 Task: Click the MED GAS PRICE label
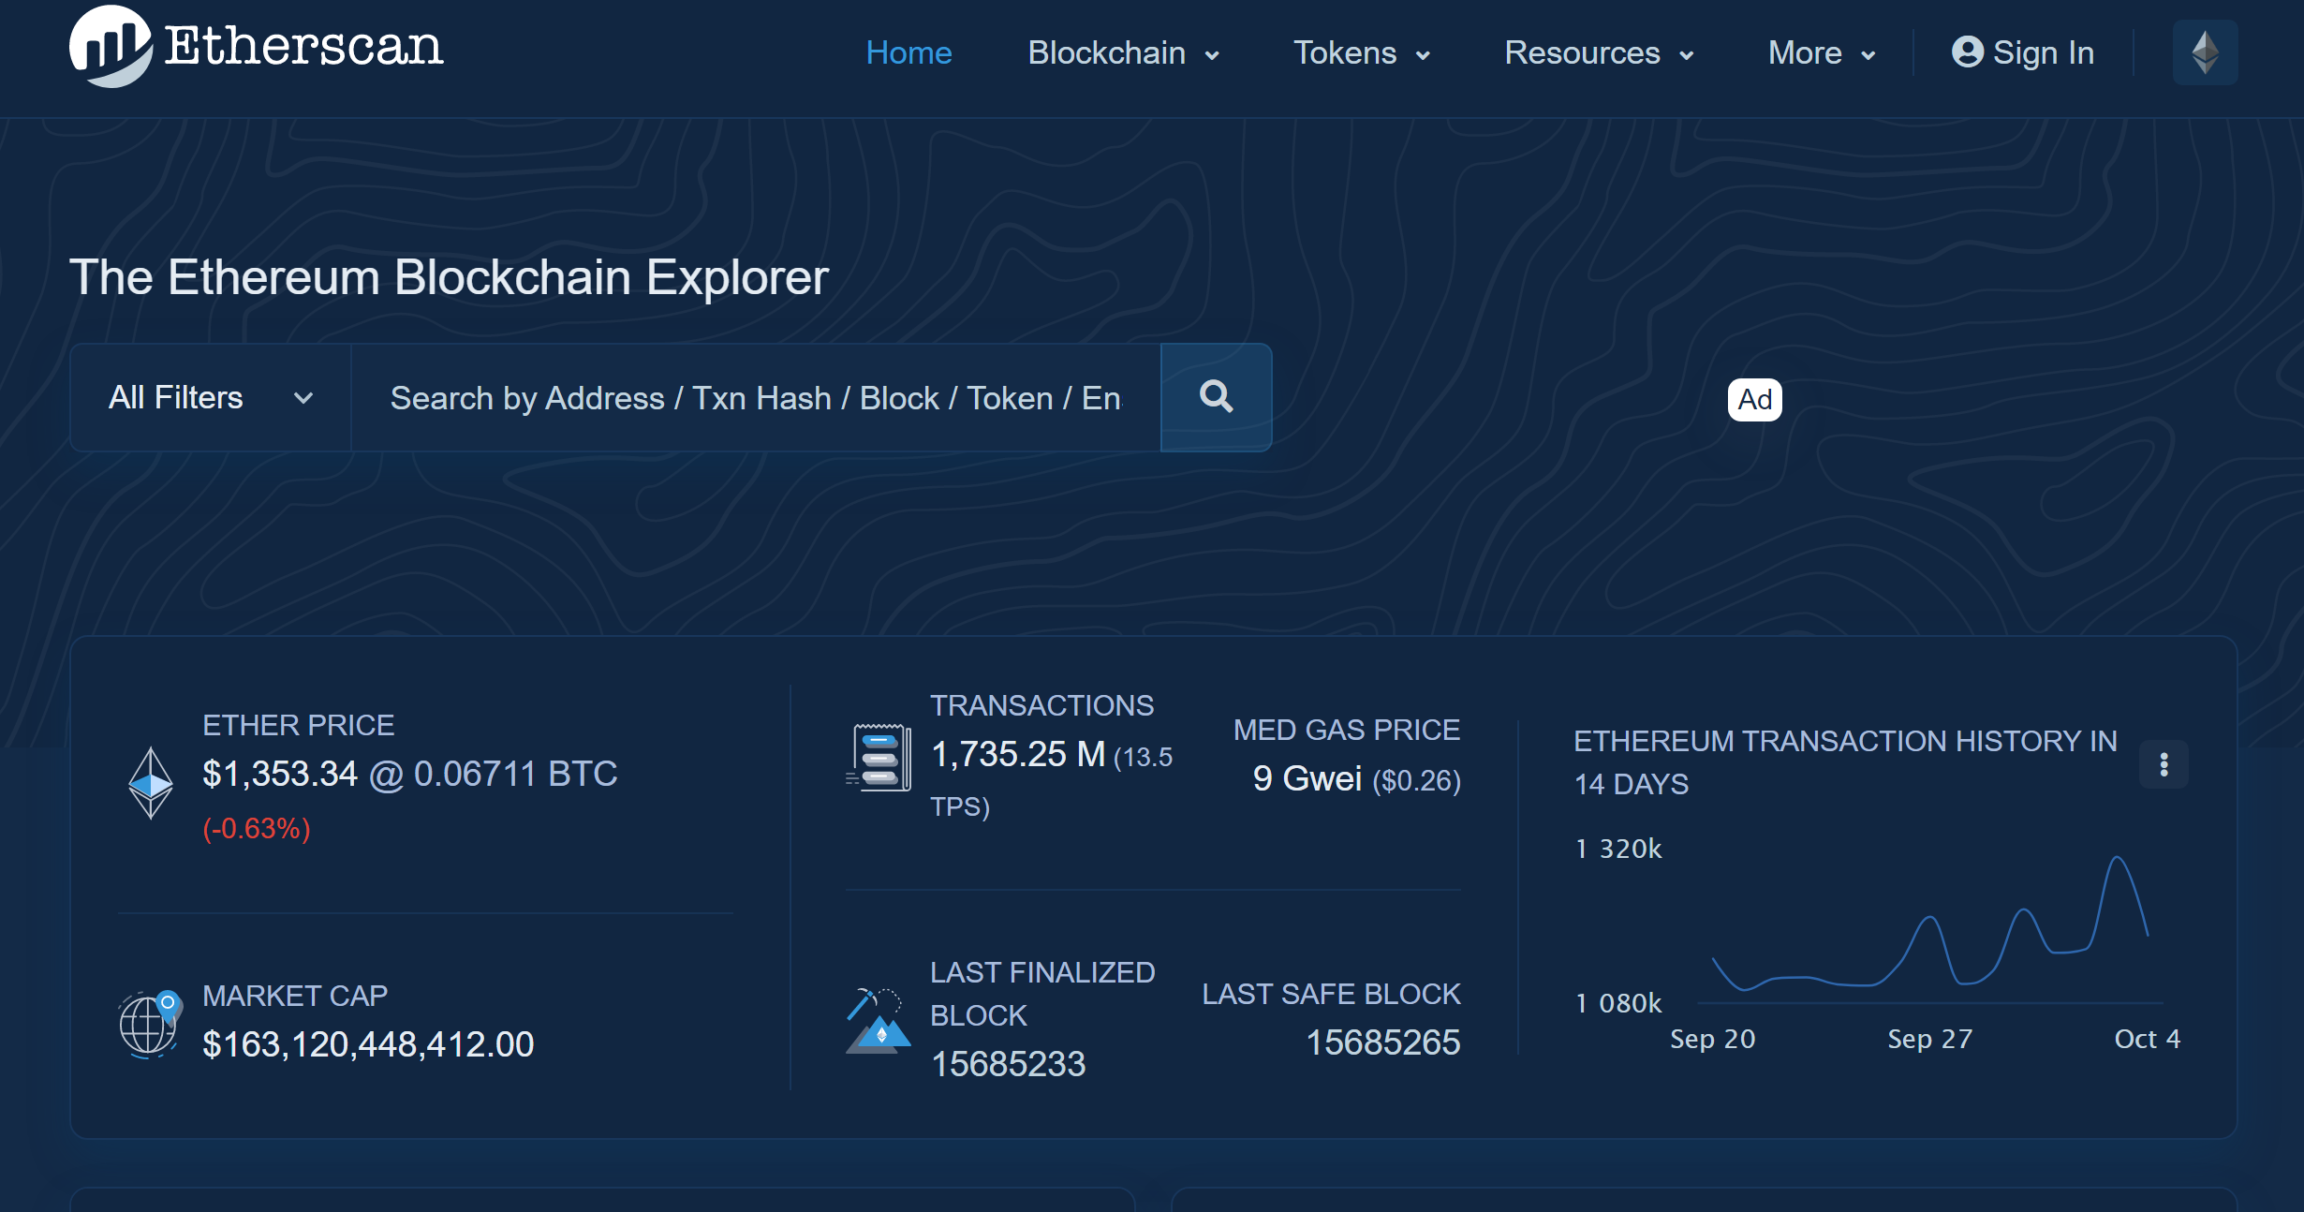point(1347,730)
